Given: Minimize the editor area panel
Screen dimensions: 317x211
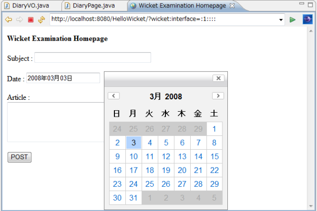Looking at the screenshot, I should (x=302, y=3).
